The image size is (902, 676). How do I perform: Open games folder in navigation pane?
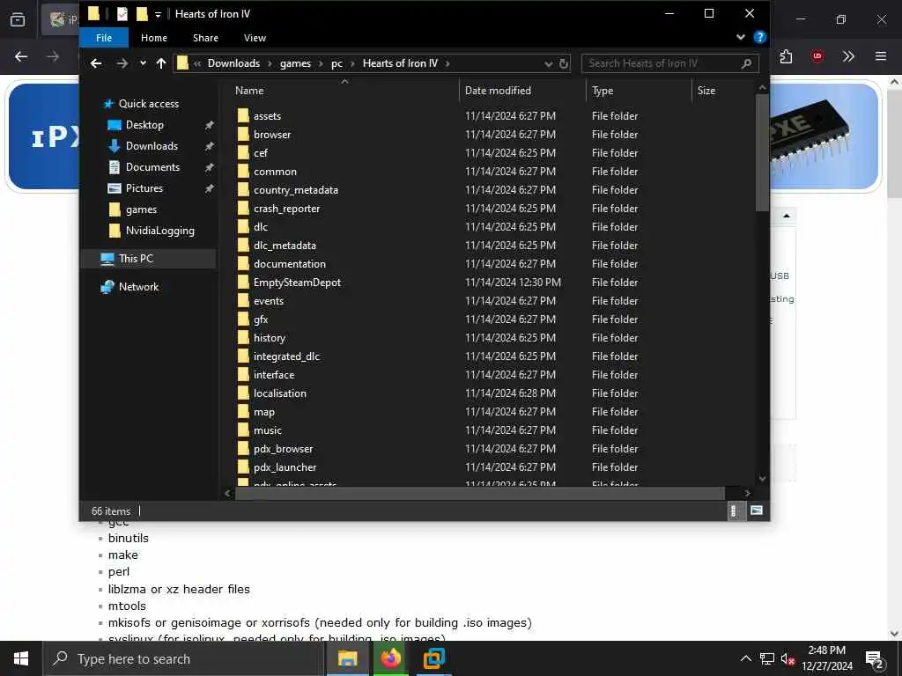point(141,209)
